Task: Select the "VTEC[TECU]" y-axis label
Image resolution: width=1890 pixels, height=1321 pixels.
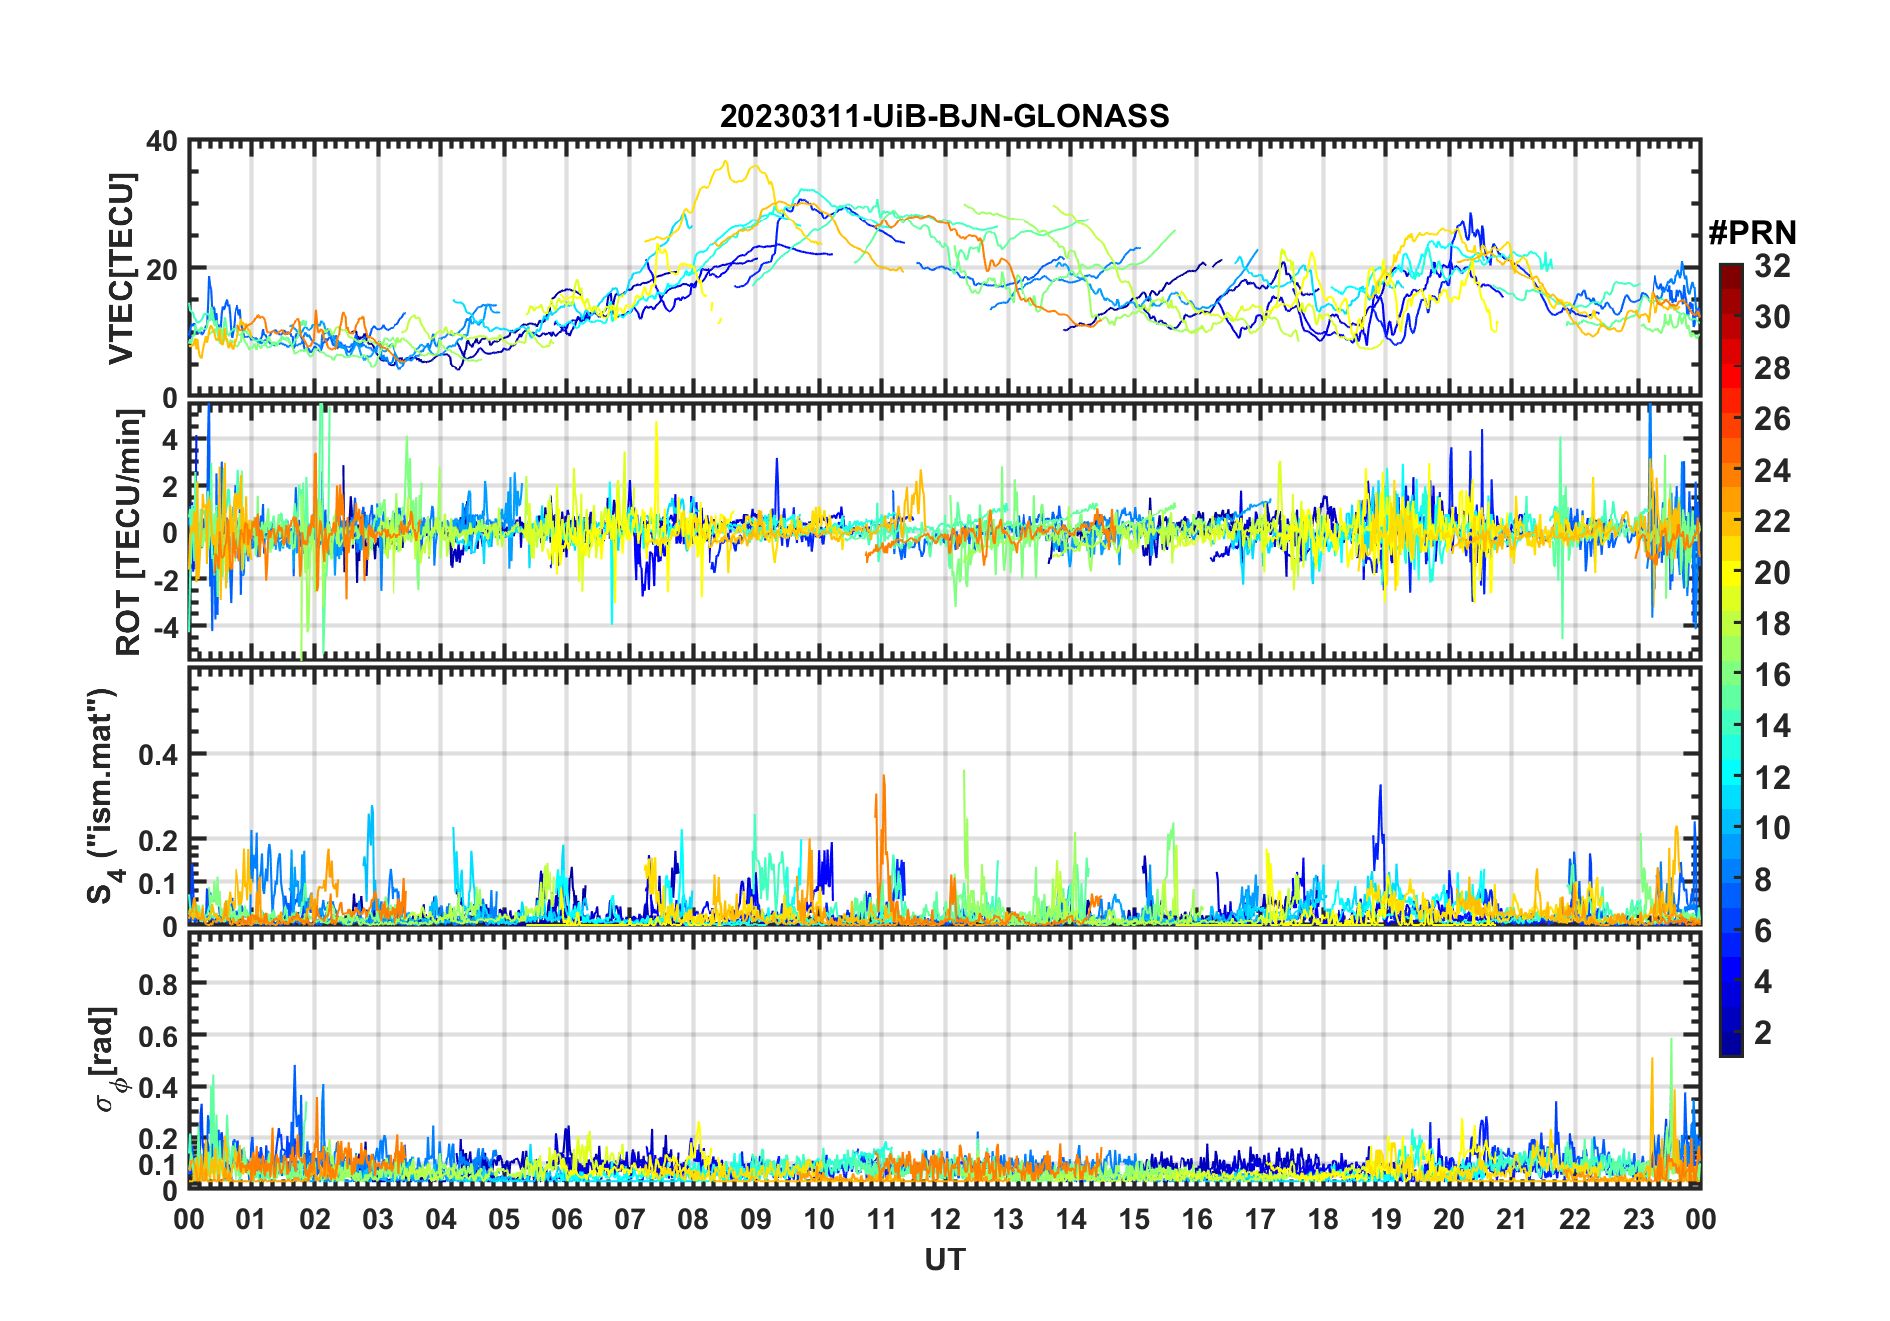Action: click(x=121, y=269)
